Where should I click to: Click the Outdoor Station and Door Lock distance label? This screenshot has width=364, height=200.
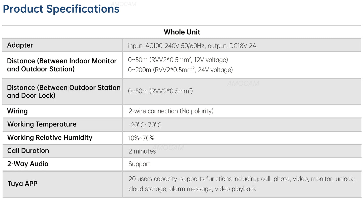64,92
